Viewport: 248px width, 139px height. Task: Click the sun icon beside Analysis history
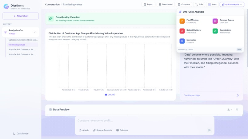[5, 32]
